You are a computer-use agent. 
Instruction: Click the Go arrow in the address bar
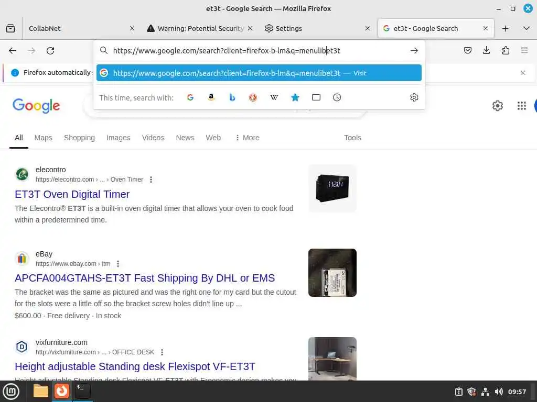coord(414,51)
